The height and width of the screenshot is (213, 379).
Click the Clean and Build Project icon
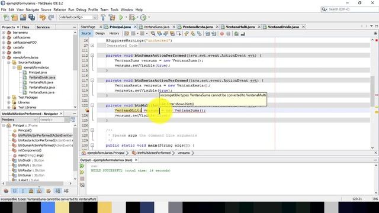[x=112, y=17]
